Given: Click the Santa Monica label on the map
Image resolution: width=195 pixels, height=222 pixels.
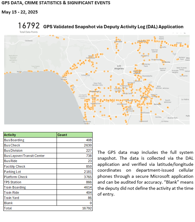Looking at the screenshot, I should click(64, 78).
